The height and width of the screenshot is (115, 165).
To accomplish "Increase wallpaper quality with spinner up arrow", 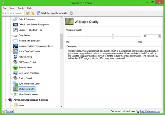I will click(159, 35).
